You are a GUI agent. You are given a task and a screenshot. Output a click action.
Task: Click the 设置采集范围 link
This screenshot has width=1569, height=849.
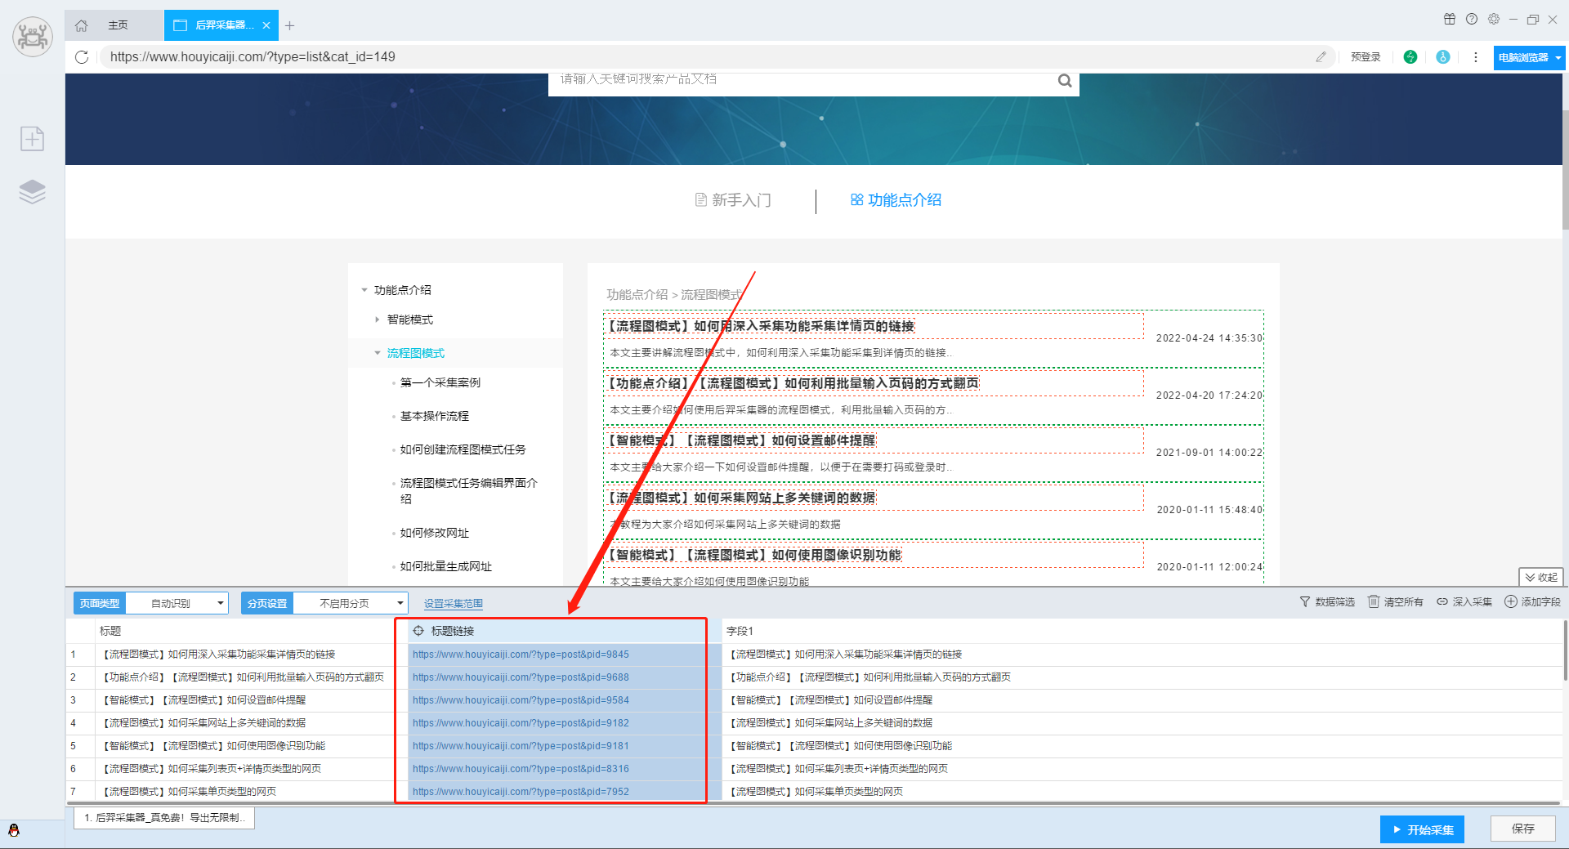454,604
